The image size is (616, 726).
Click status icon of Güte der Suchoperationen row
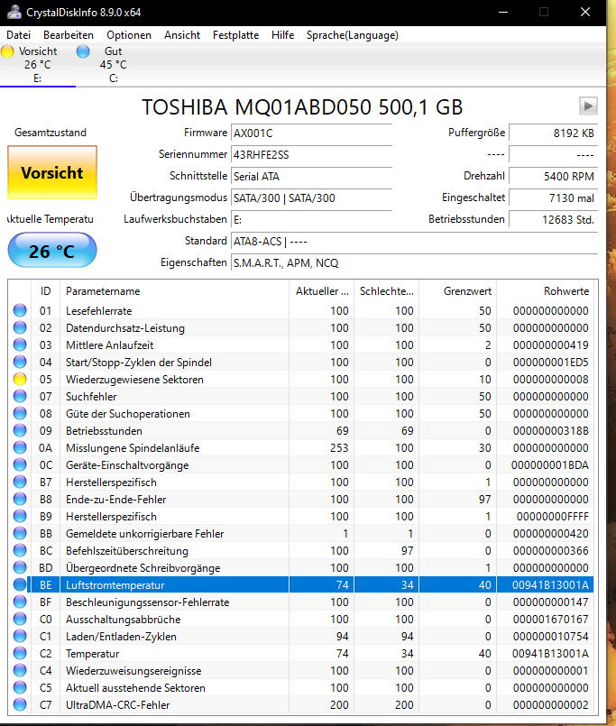(20, 413)
